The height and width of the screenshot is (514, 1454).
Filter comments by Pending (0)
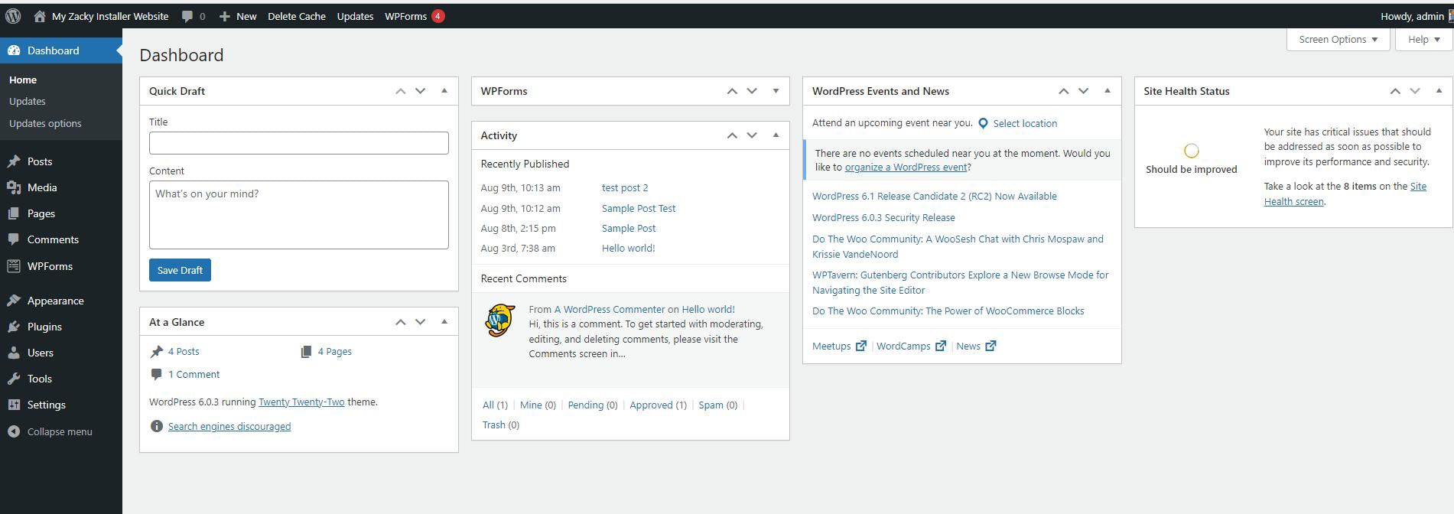coord(593,405)
